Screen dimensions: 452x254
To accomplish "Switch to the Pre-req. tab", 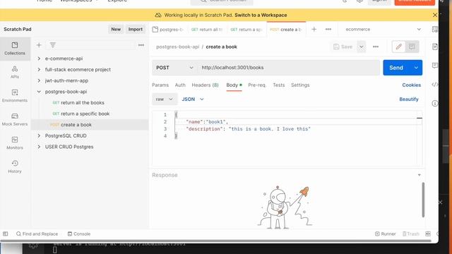I will pos(257,85).
